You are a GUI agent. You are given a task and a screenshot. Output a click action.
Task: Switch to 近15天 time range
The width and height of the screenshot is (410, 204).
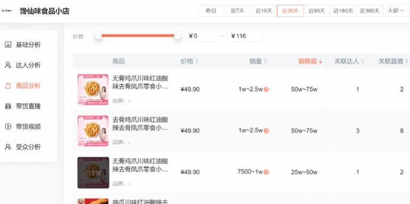[x=264, y=11]
